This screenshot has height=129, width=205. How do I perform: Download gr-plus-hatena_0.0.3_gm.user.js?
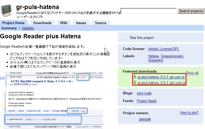161,83
